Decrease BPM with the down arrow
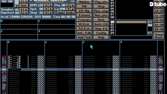This screenshot has height=94, width=167. pyautogui.click(x=51, y=5)
